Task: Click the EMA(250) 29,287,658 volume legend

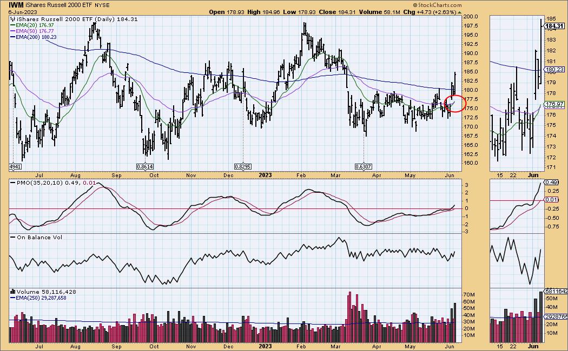Action: pyautogui.click(x=41, y=298)
